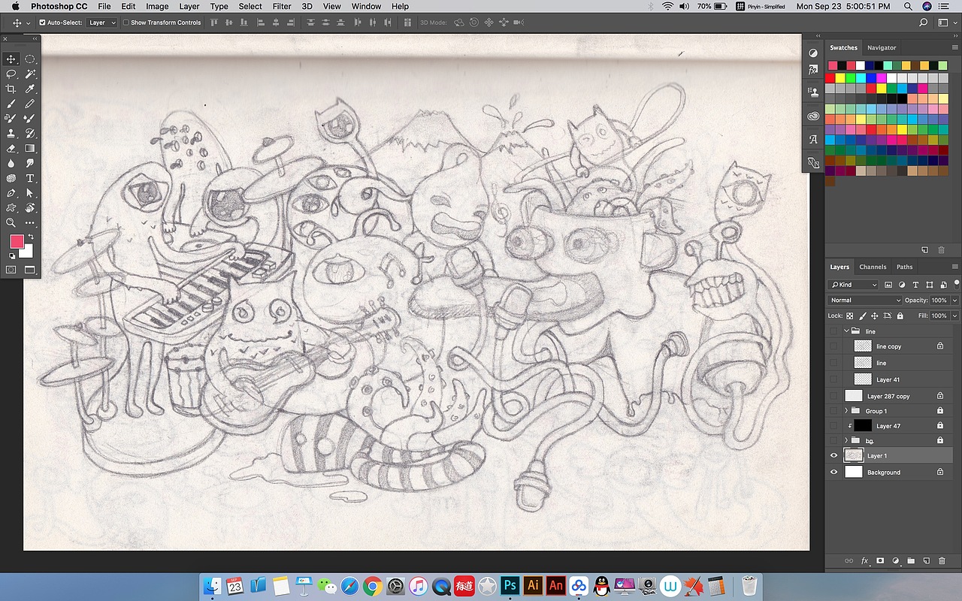Enable Show Transform Controls checkbox
The width and height of the screenshot is (962, 601).
(126, 23)
